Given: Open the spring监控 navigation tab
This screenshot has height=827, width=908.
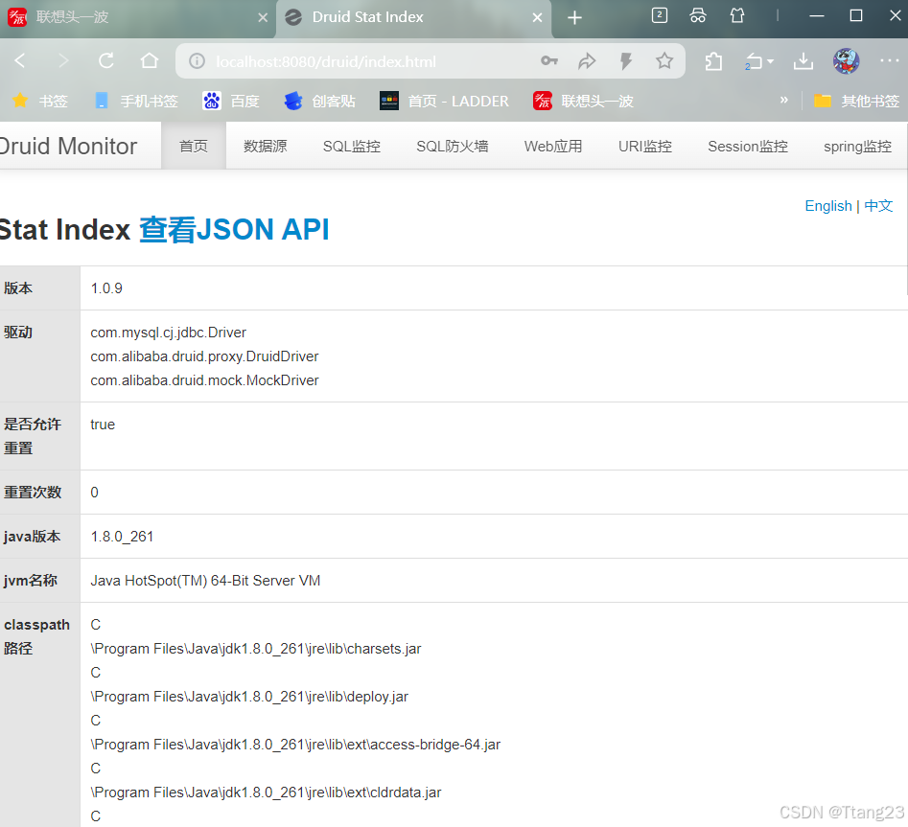Looking at the screenshot, I should coord(857,146).
